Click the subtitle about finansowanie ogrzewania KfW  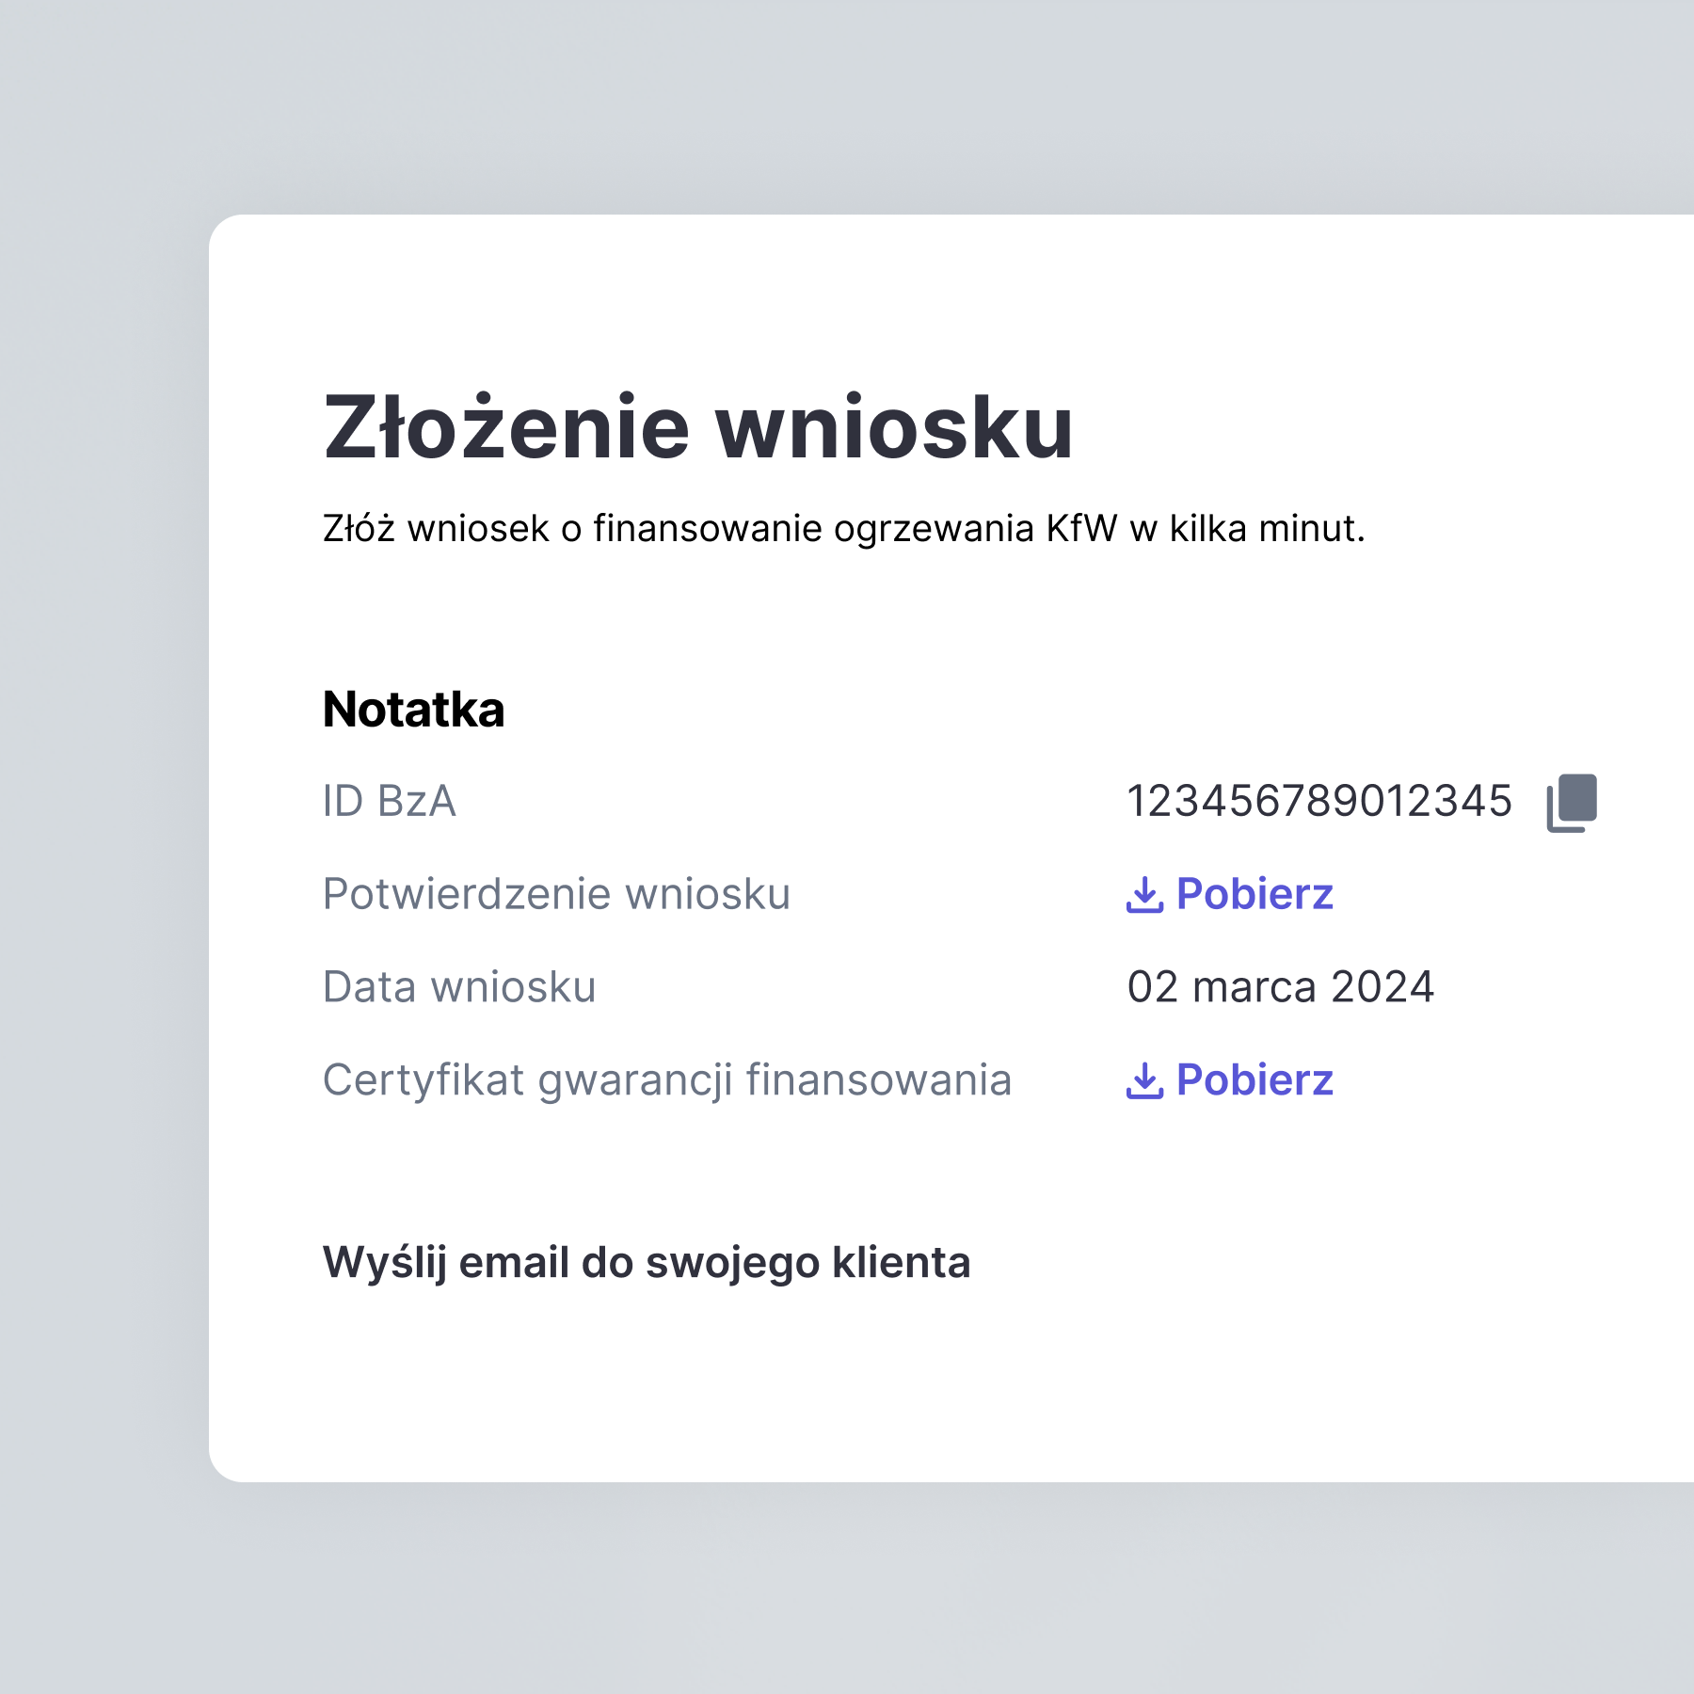(844, 529)
